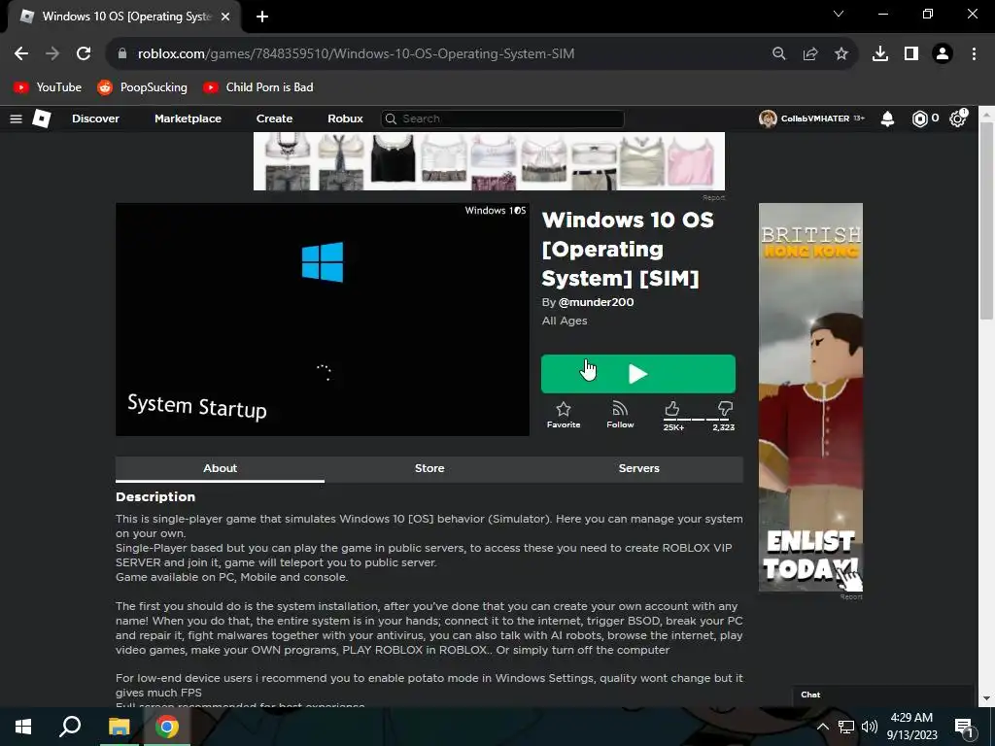Close the Windows 10 OS tab
The width and height of the screenshot is (995, 746).
[x=225, y=17]
